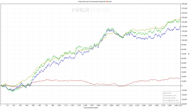190x109 pixels.
Task: Select the 'All-In Adj: 150,785' line in the info box
Action: click(x=169, y=98)
